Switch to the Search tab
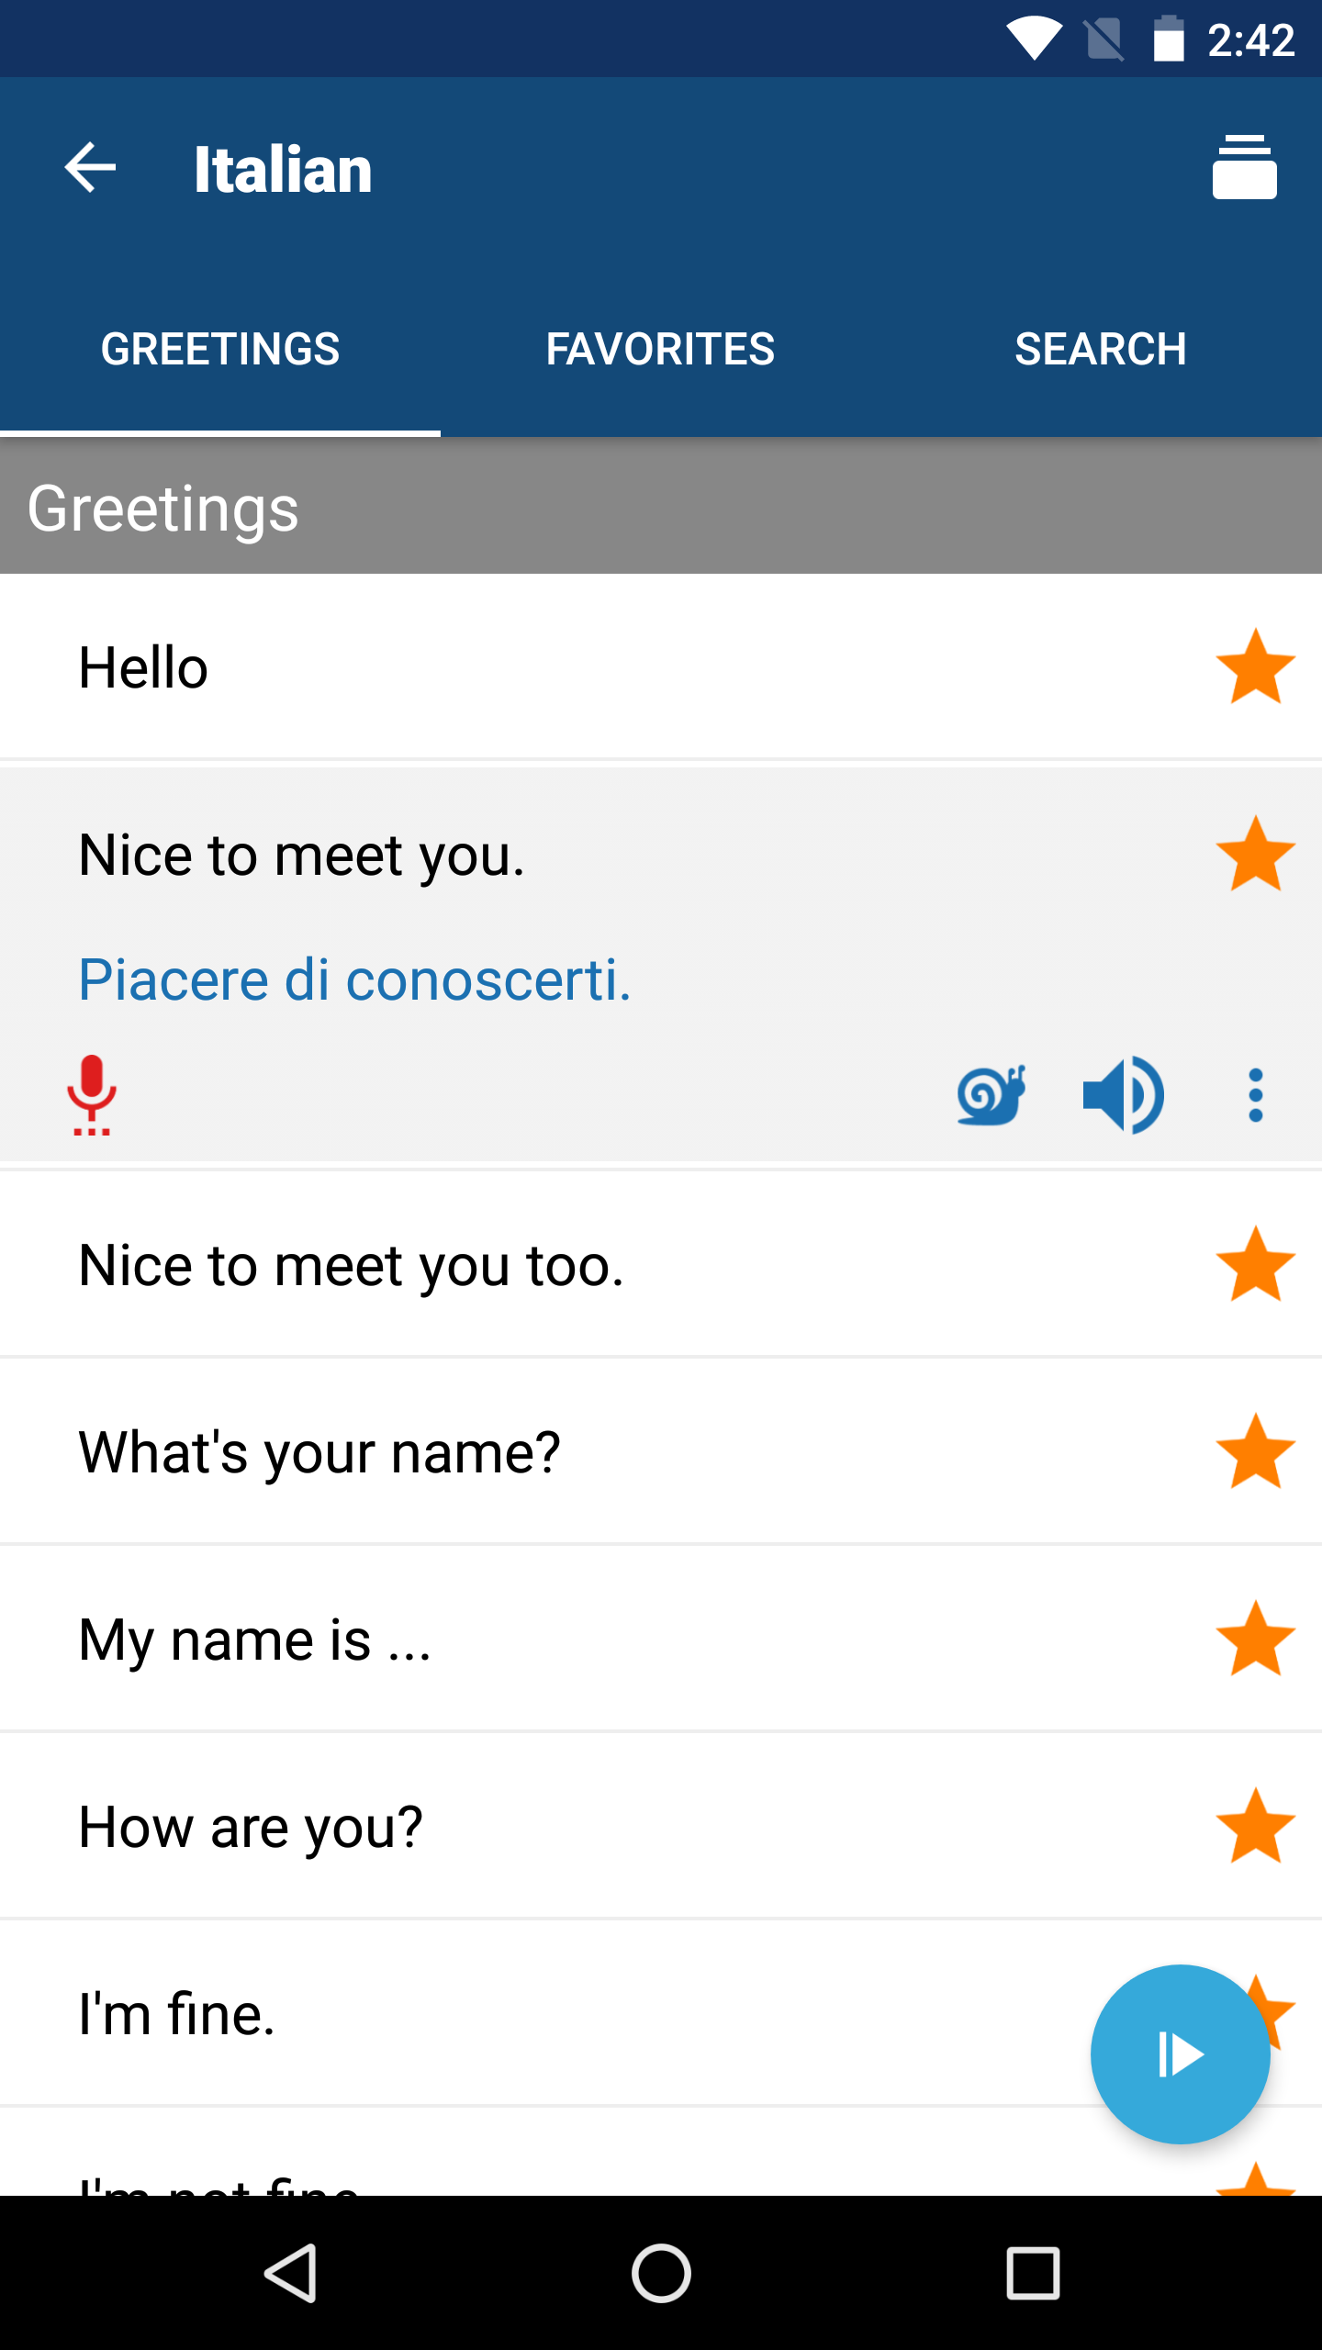The height and width of the screenshot is (2350, 1322). [1100, 349]
